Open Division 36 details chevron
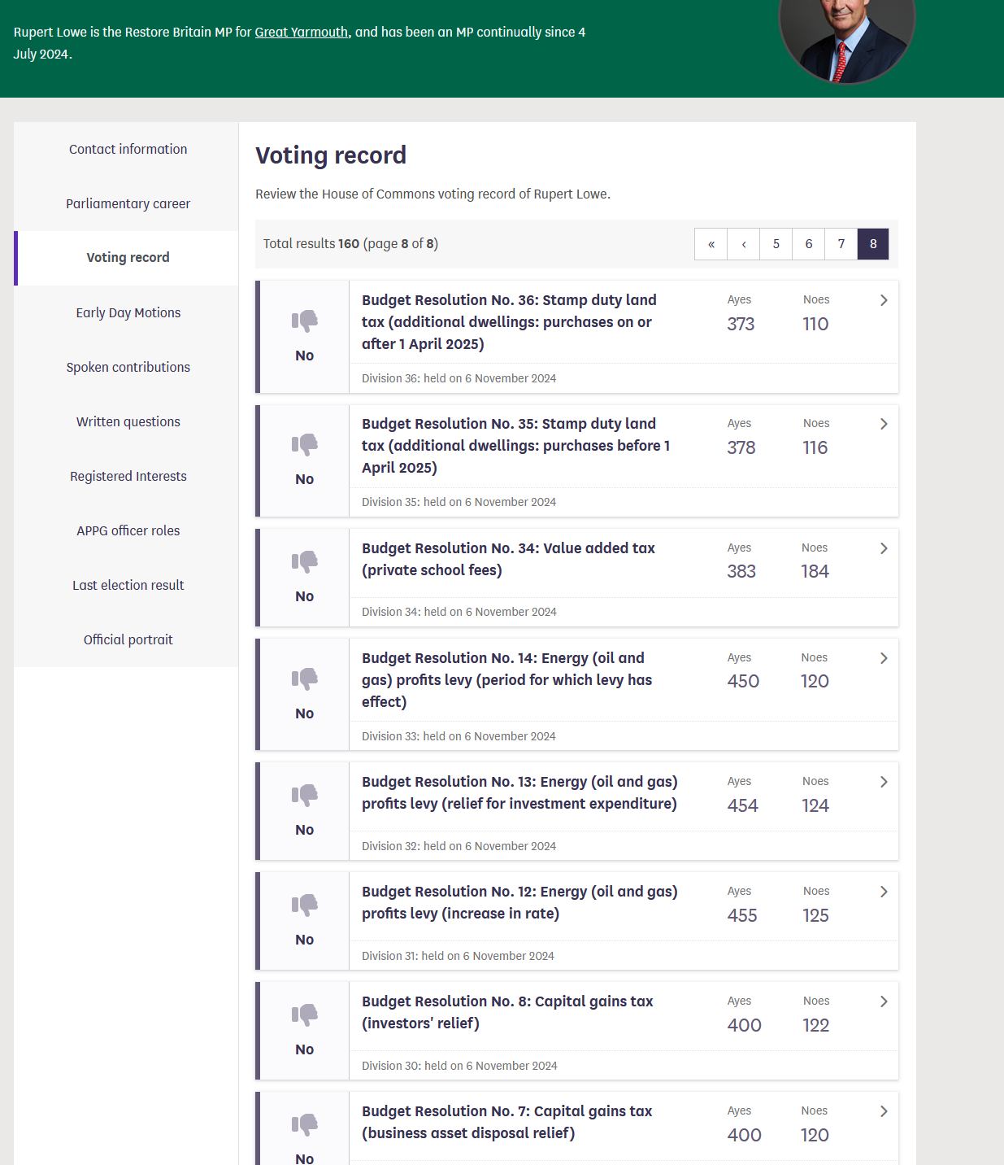The height and width of the screenshot is (1165, 1004). pos(884,300)
